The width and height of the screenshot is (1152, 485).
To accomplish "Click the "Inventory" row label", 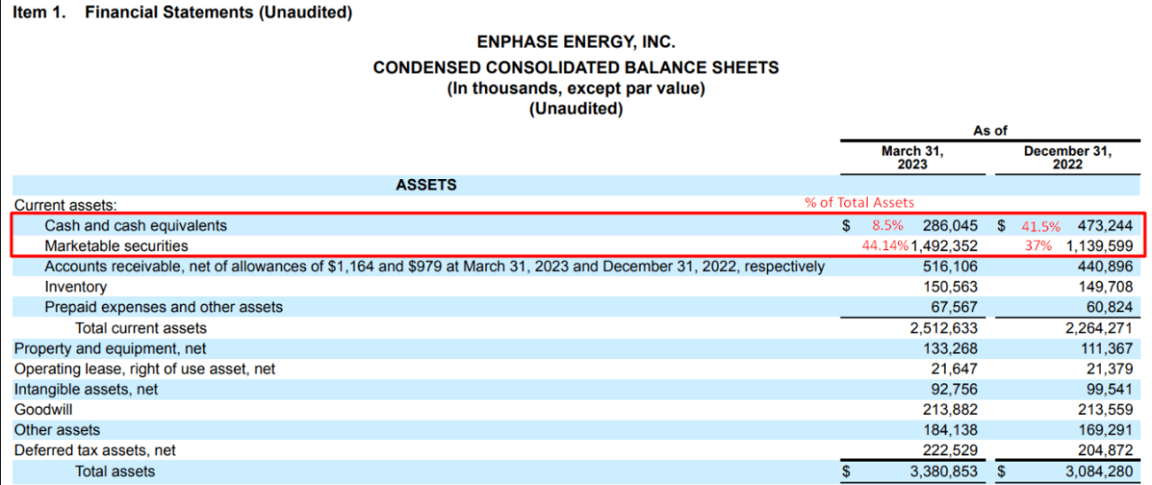I will [76, 287].
